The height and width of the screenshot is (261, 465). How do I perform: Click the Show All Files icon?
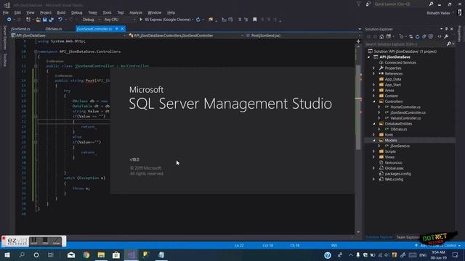tap(431, 37)
